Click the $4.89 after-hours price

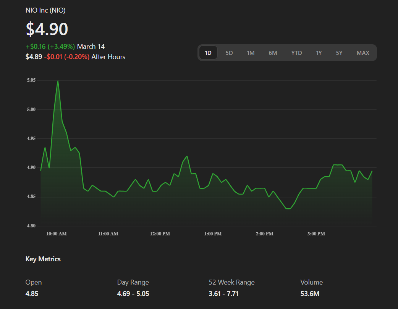pyautogui.click(x=34, y=57)
